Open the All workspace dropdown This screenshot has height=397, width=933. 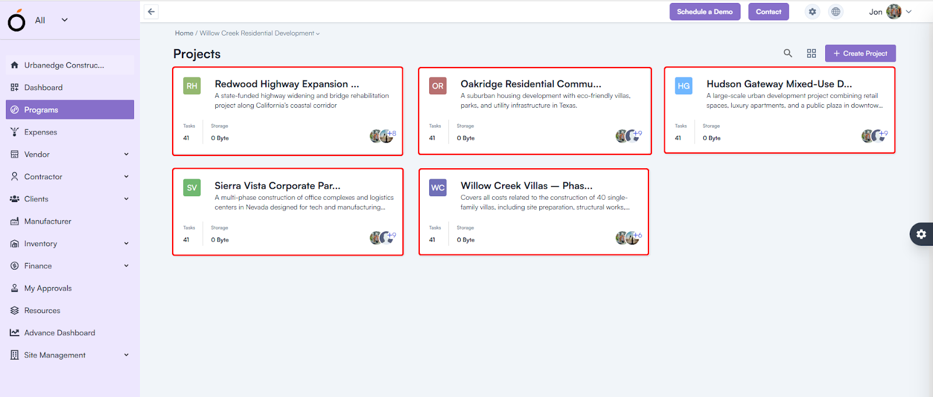[x=51, y=20]
